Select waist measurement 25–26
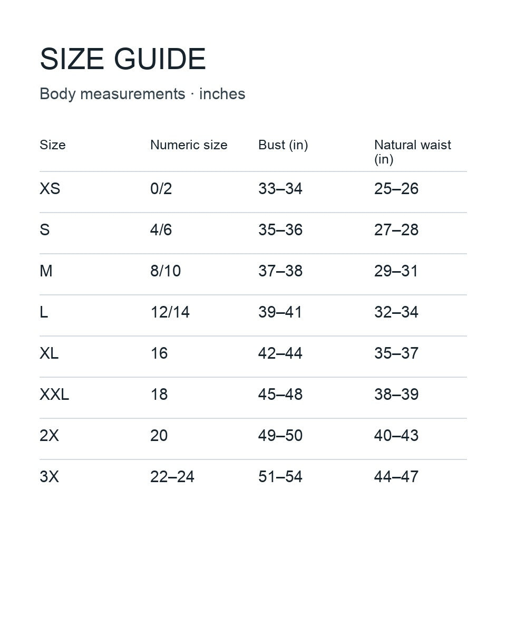This screenshot has width=506, height=633. pyautogui.click(x=396, y=189)
